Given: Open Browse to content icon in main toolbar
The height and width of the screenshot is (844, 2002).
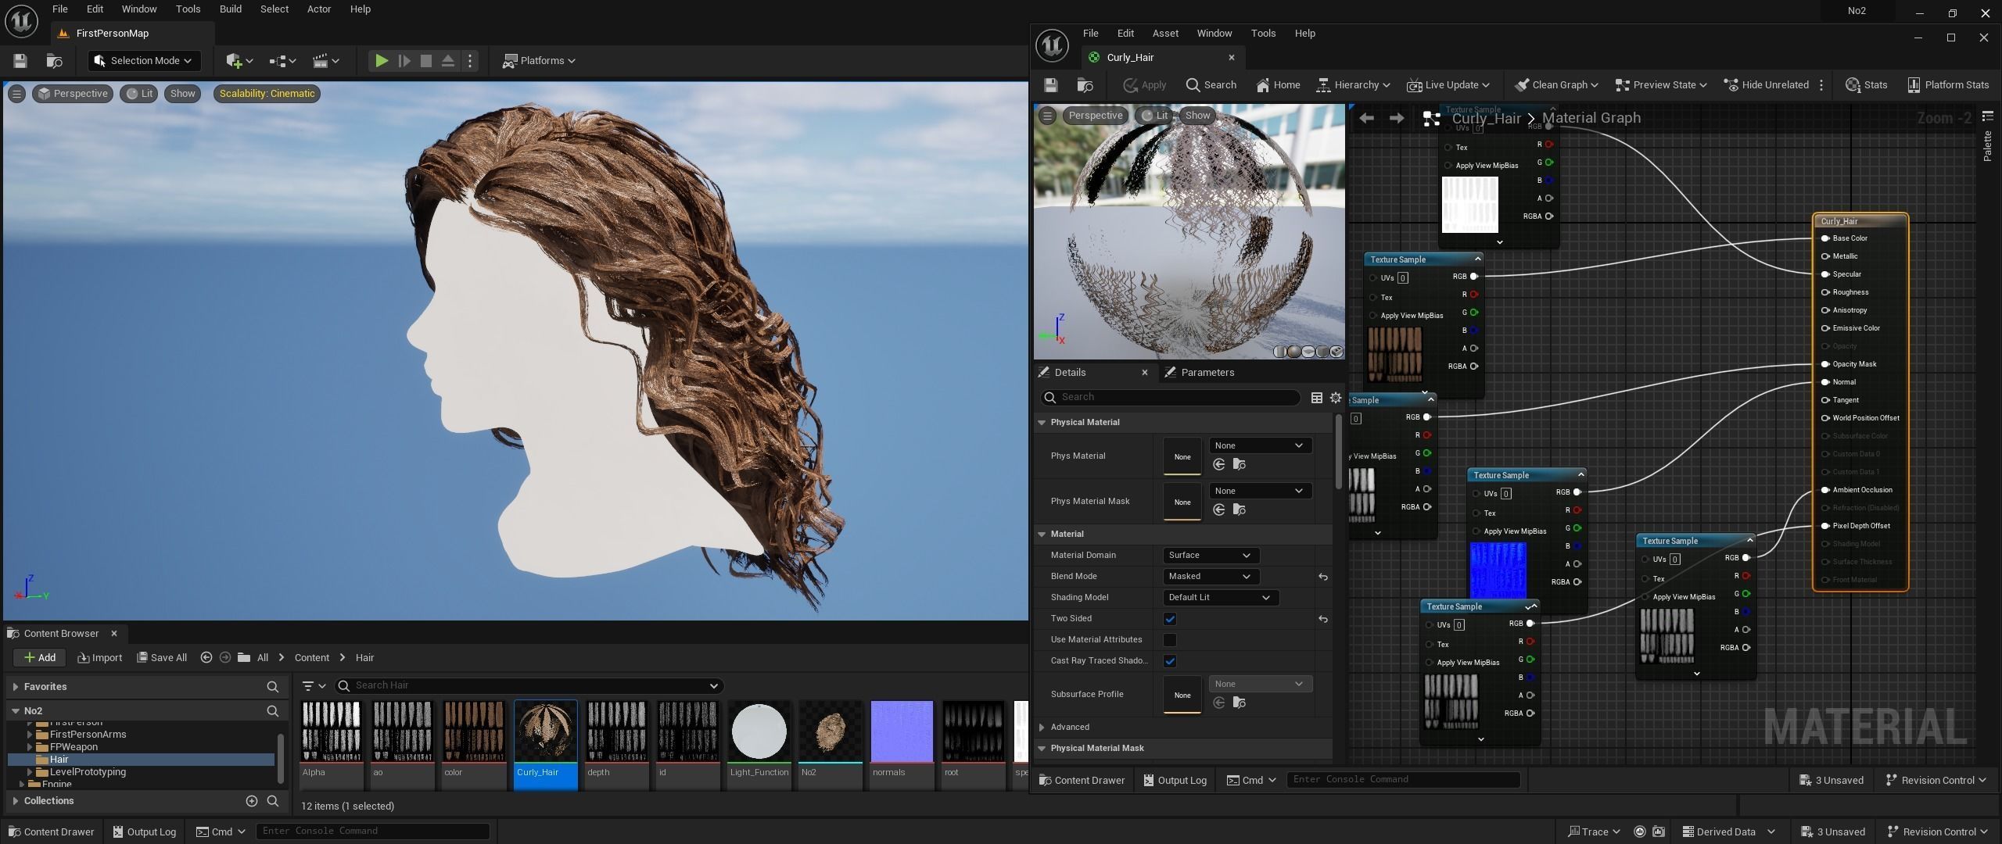Looking at the screenshot, I should (54, 61).
